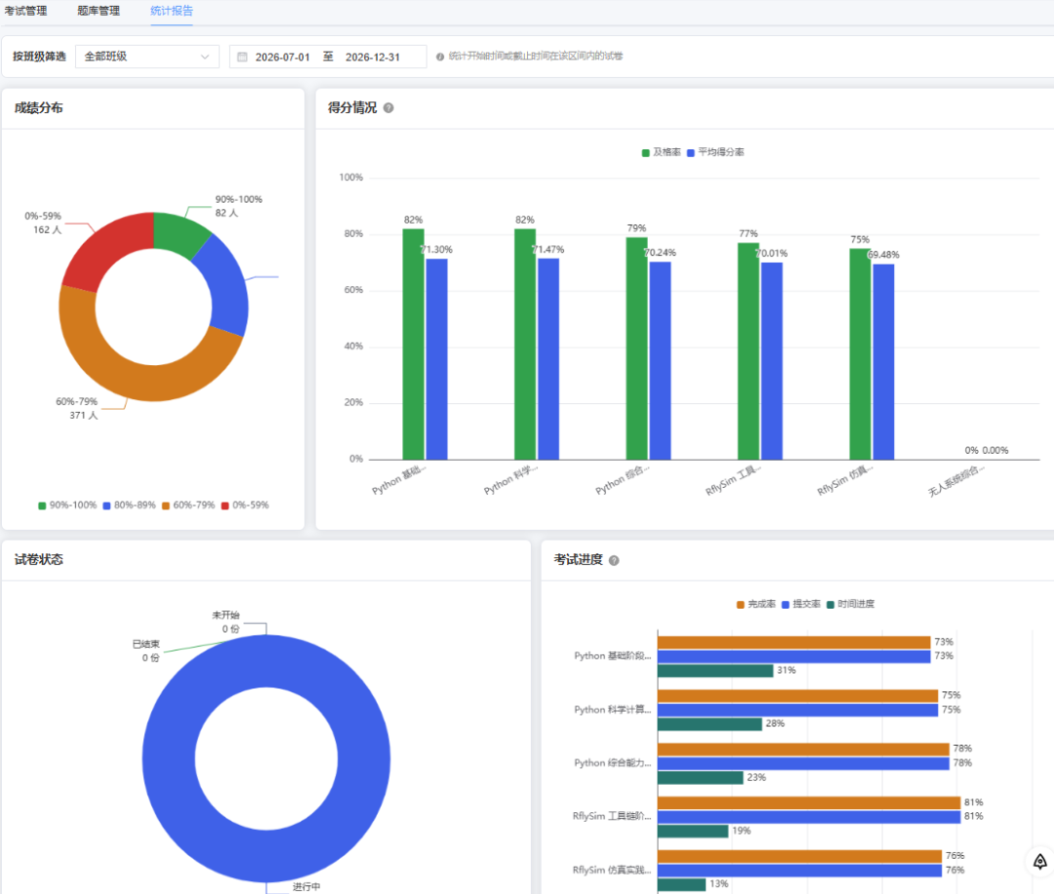Viewport: 1054px width, 894px height.
Task: Click the end date 2026-12-31 field
Action: (373, 58)
